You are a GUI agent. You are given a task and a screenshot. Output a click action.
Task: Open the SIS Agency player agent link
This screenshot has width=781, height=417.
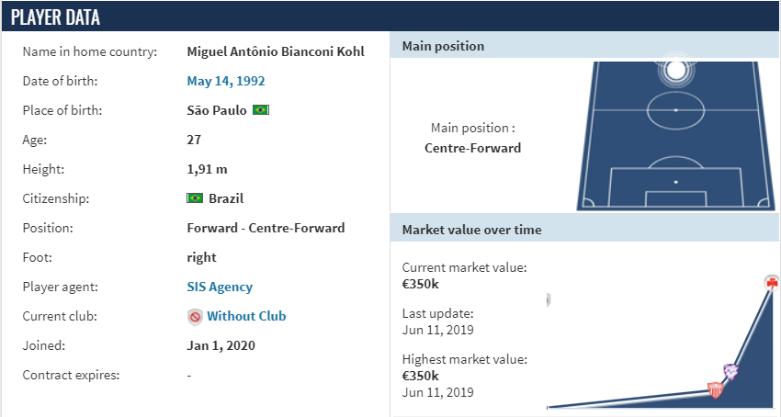coord(220,287)
